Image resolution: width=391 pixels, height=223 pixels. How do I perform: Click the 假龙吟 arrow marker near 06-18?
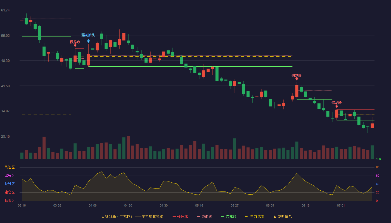point(297,79)
